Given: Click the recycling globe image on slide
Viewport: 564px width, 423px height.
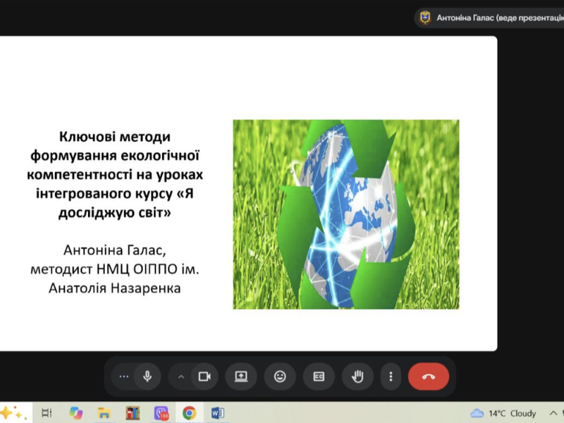Looking at the screenshot, I should tap(346, 214).
